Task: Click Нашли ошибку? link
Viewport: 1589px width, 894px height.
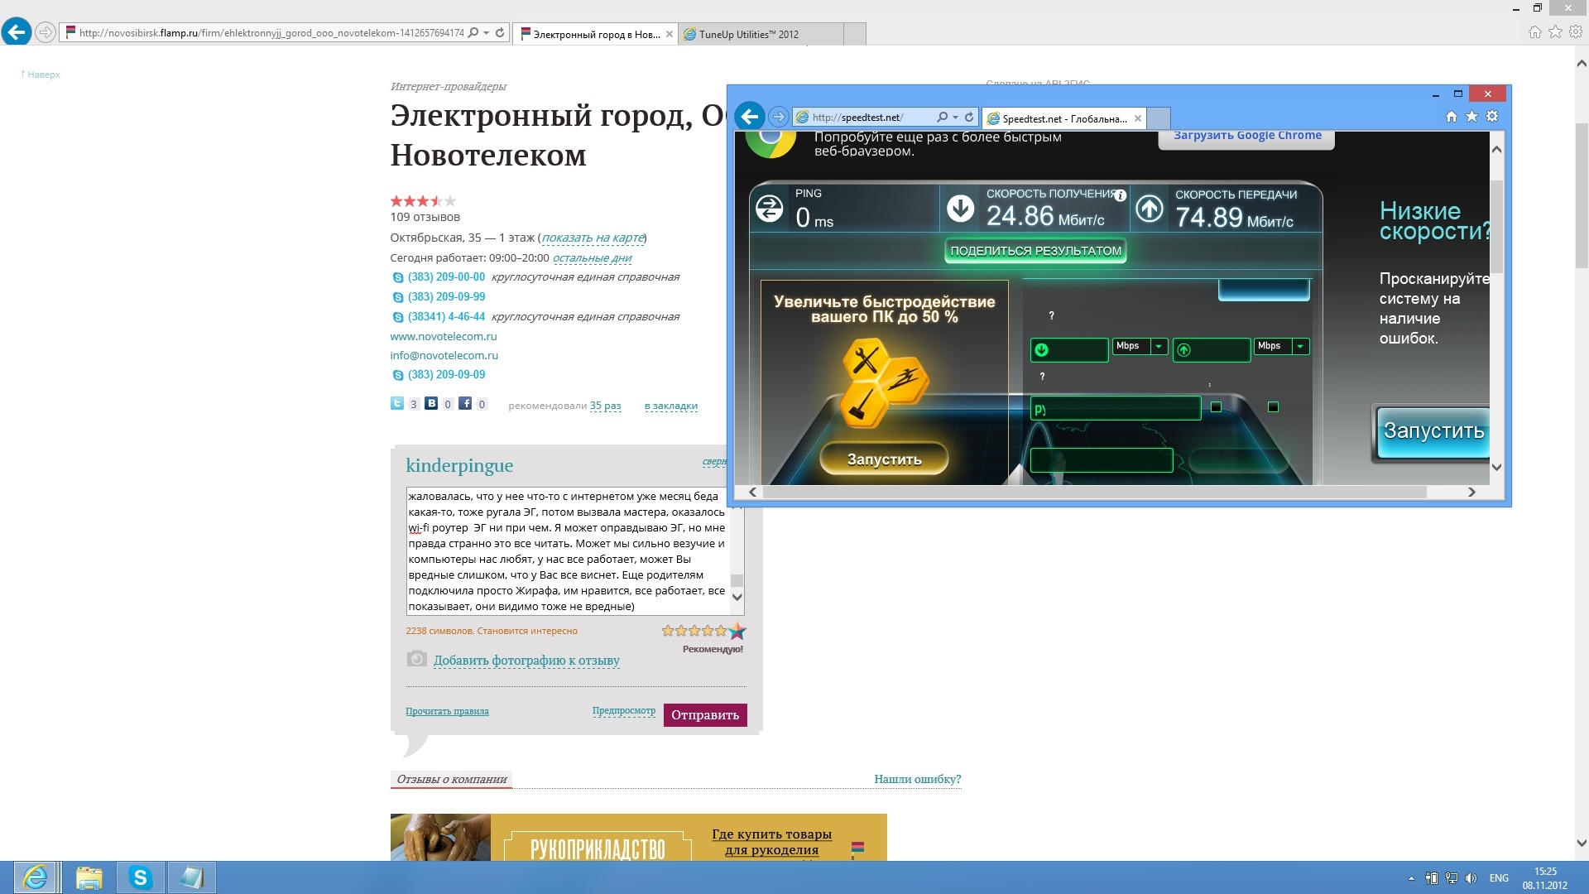Action: [x=917, y=779]
